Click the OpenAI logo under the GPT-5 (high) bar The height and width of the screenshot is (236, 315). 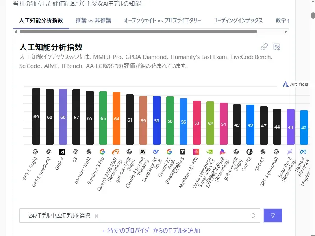click(x=36, y=151)
